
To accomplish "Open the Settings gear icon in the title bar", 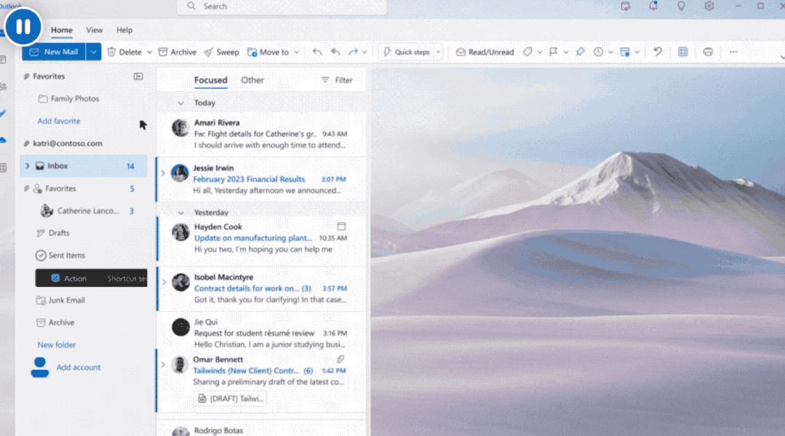I will click(709, 6).
